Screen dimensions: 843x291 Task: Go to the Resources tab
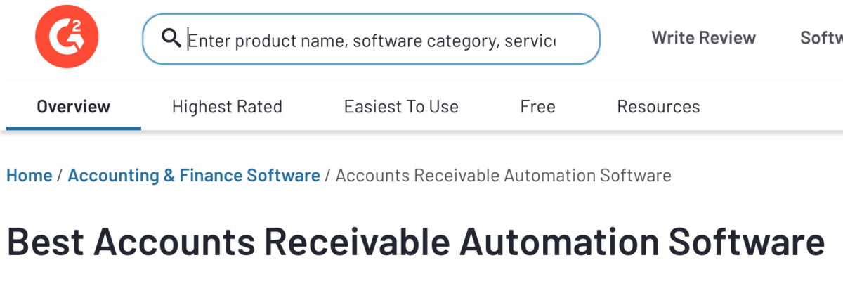658,107
